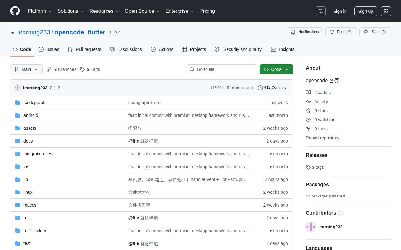401x250 pixels.
Task: Open the Releases heading link
Action: point(316,155)
